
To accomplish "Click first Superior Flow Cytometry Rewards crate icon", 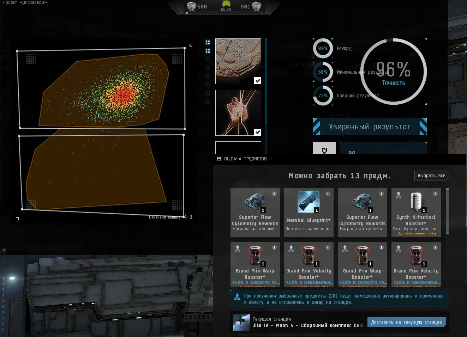I will [x=255, y=202].
